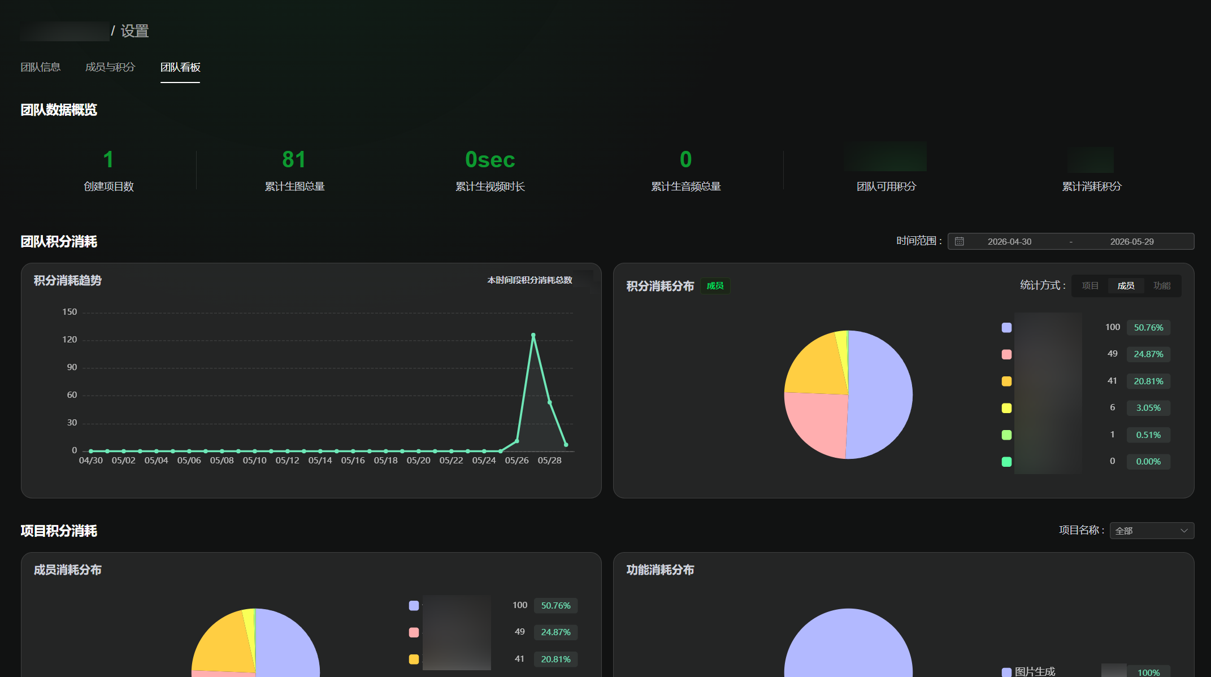Click the orange swatch in 成员消耗分布 legend
Image resolution: width=1211 pixels, height=677 pixels.
point(414,659)
